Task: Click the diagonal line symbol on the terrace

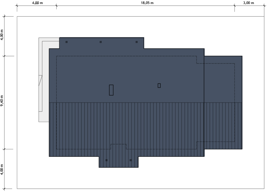Action: pos(40,80)
